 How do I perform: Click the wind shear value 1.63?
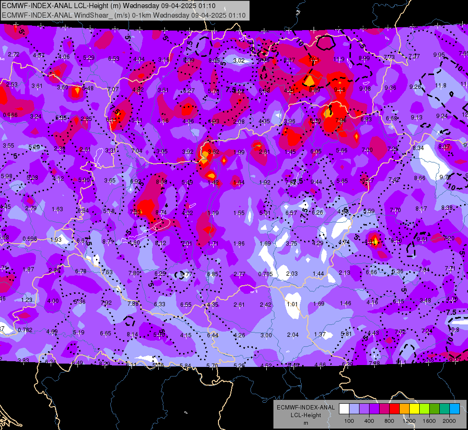point(57,209)
